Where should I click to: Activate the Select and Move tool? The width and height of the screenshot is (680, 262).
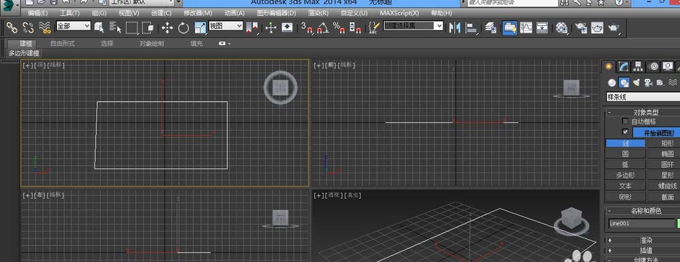(x=167, y=28)
